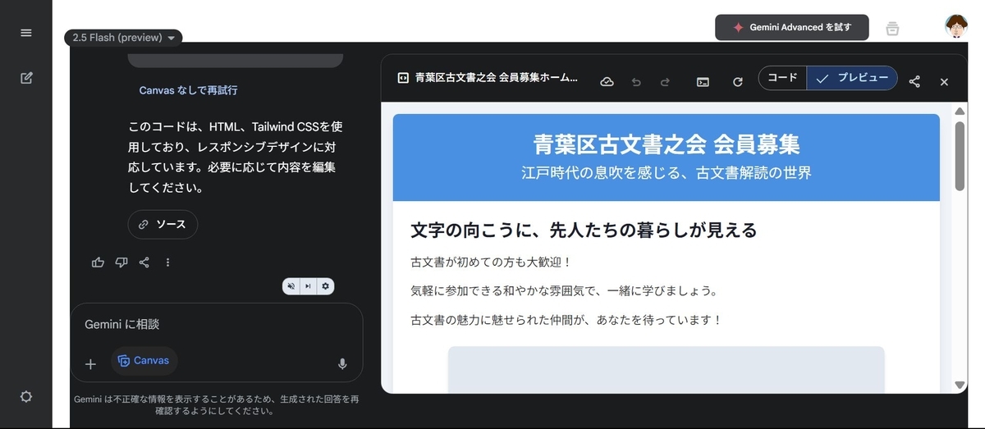This screenshot has width=985, height=429.
Task: Redo the canvas change
Action: point(665,82)
